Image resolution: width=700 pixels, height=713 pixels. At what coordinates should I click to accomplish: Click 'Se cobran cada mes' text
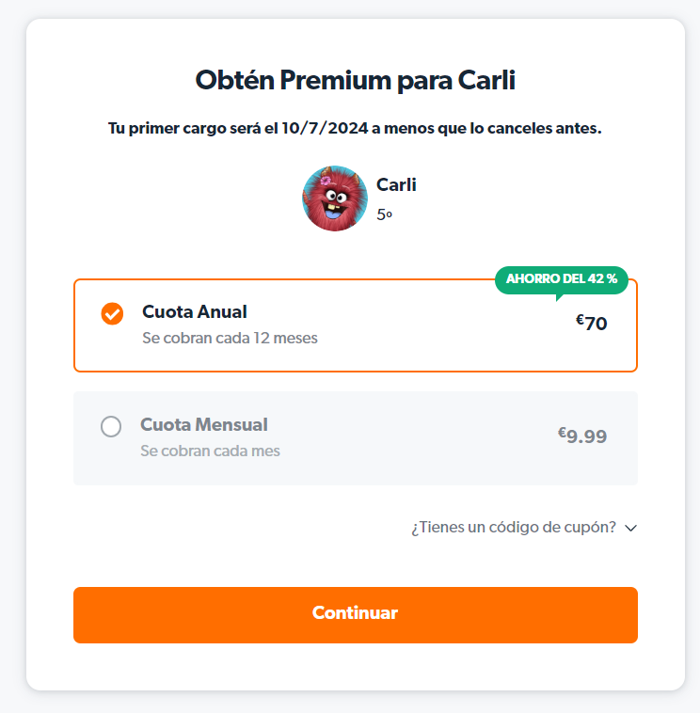tap(210, 451)
